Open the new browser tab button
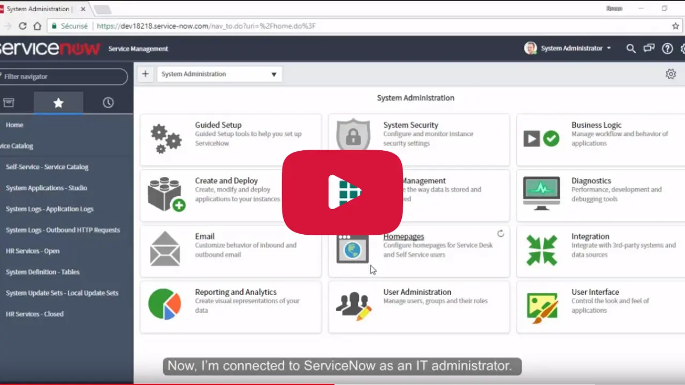Screen dimensions: 685x385 point(102,10)
